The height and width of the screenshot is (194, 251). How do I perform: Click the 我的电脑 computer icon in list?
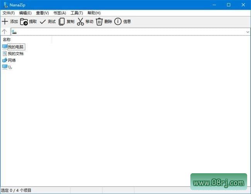point(5,47)
